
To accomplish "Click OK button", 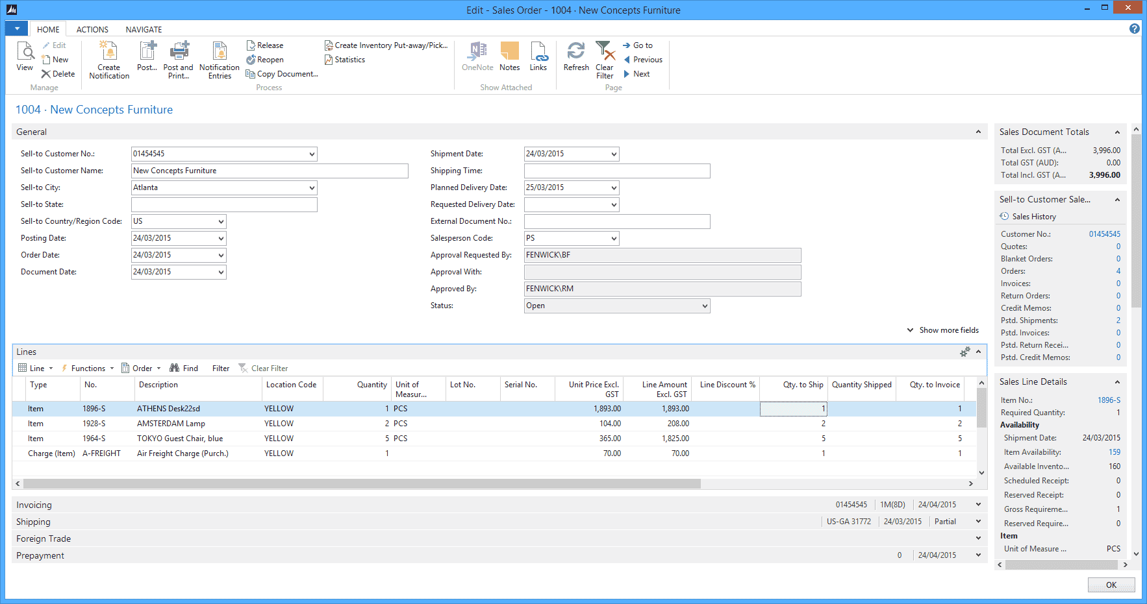I will [1111, 585].
